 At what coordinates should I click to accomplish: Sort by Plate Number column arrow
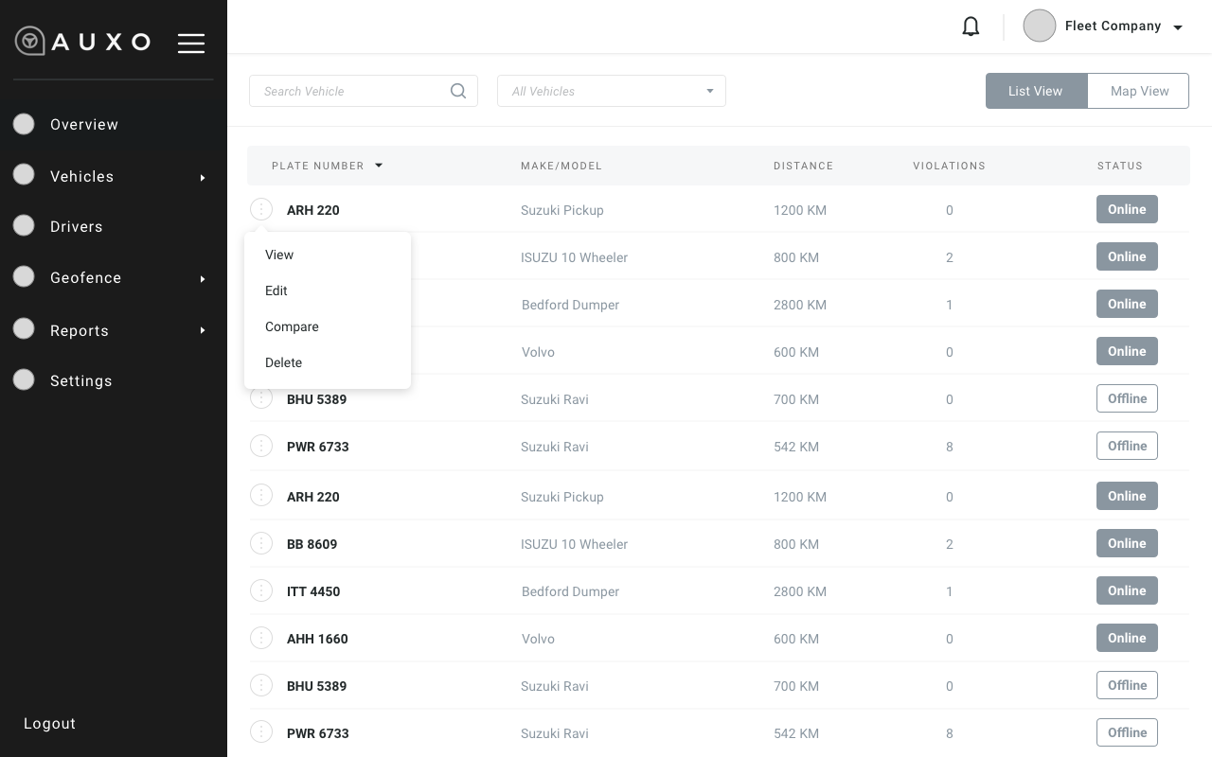[379, 166]
